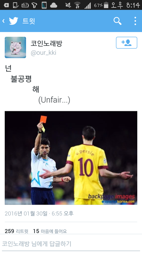View the 259 리트윗 list

pyautogui.click(x=17, y=231)
